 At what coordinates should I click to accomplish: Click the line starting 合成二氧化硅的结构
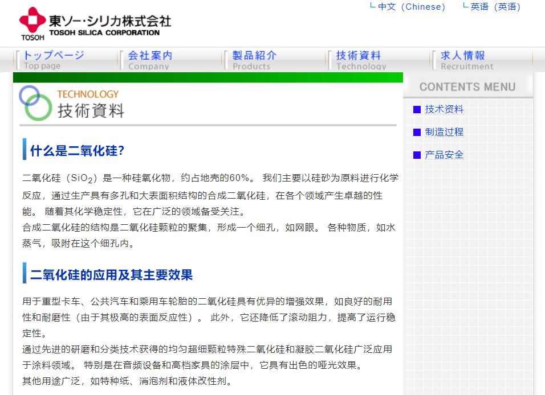tap(209, 228)
